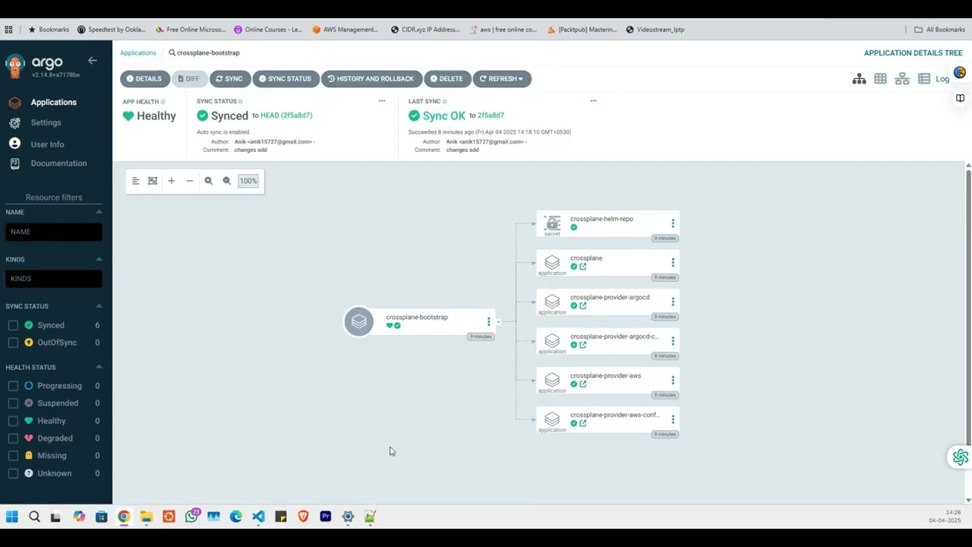
Task: Collapse the Health Status filter section
Action: click(99, 367)
